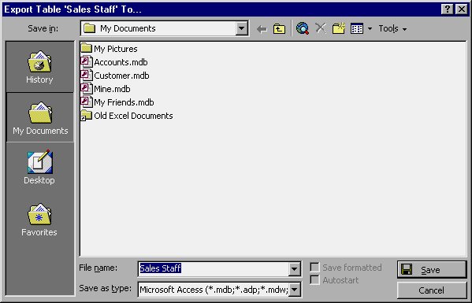Image resolution: width=472 pixels, height=303 pixels.
Task: Select the 'Old Excel Documents' name
Action: coord(133,116)
